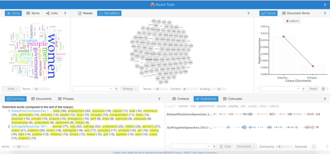Toggle the 'capital' term in Bubblelines legend
The height and width of the screenshot is (154, 330).
pos(252,106)
